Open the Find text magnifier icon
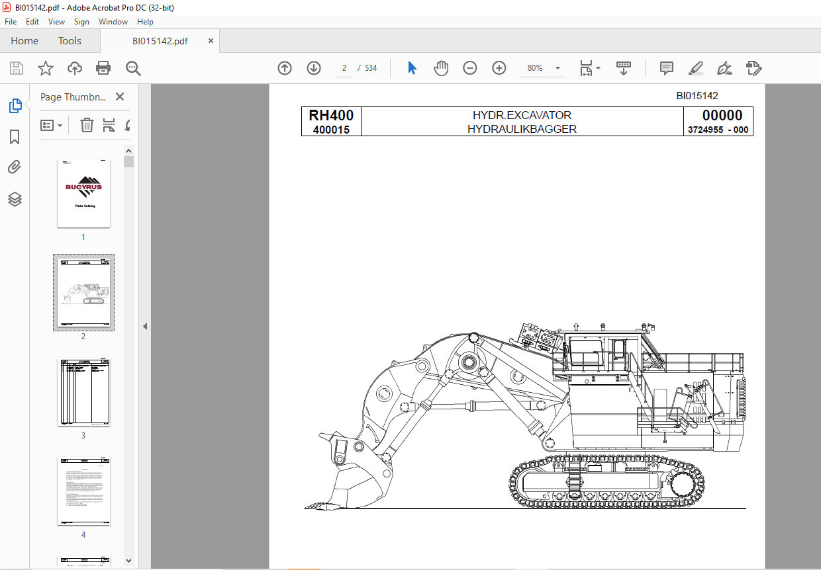821x570 pixels. tap(133, 68)
